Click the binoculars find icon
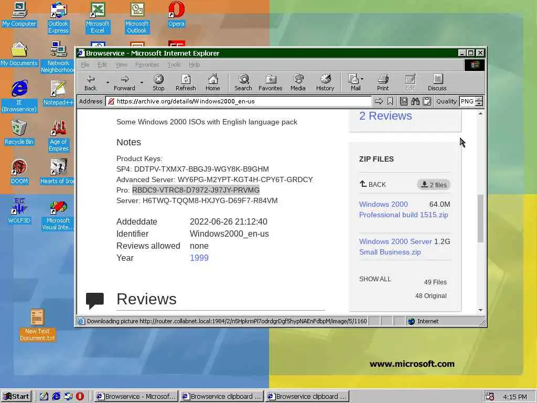 click(x=415, y=101)
